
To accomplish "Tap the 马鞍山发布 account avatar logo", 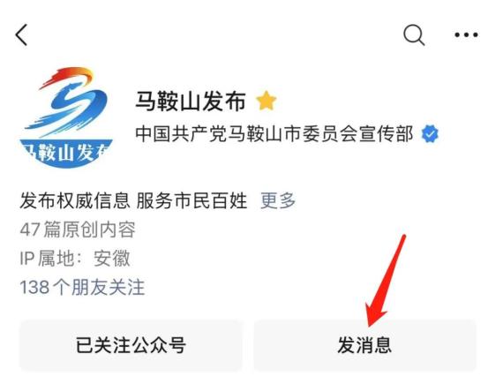I will [x=66, y=117].
